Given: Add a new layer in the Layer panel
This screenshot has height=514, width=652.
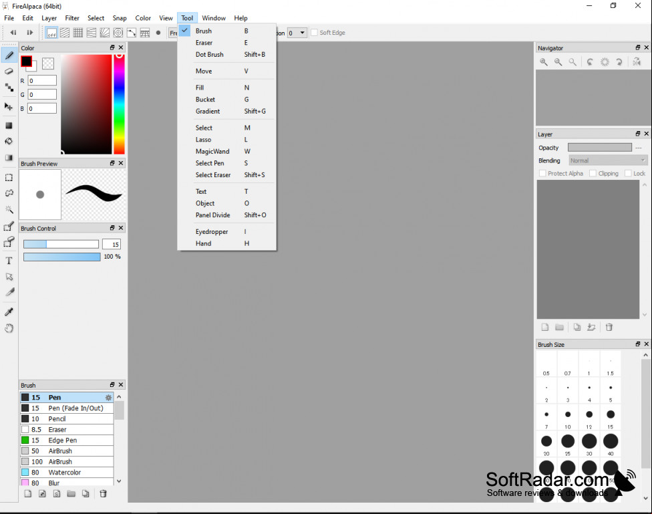Looking at the screenshot, I should click(x=544, y=327).
